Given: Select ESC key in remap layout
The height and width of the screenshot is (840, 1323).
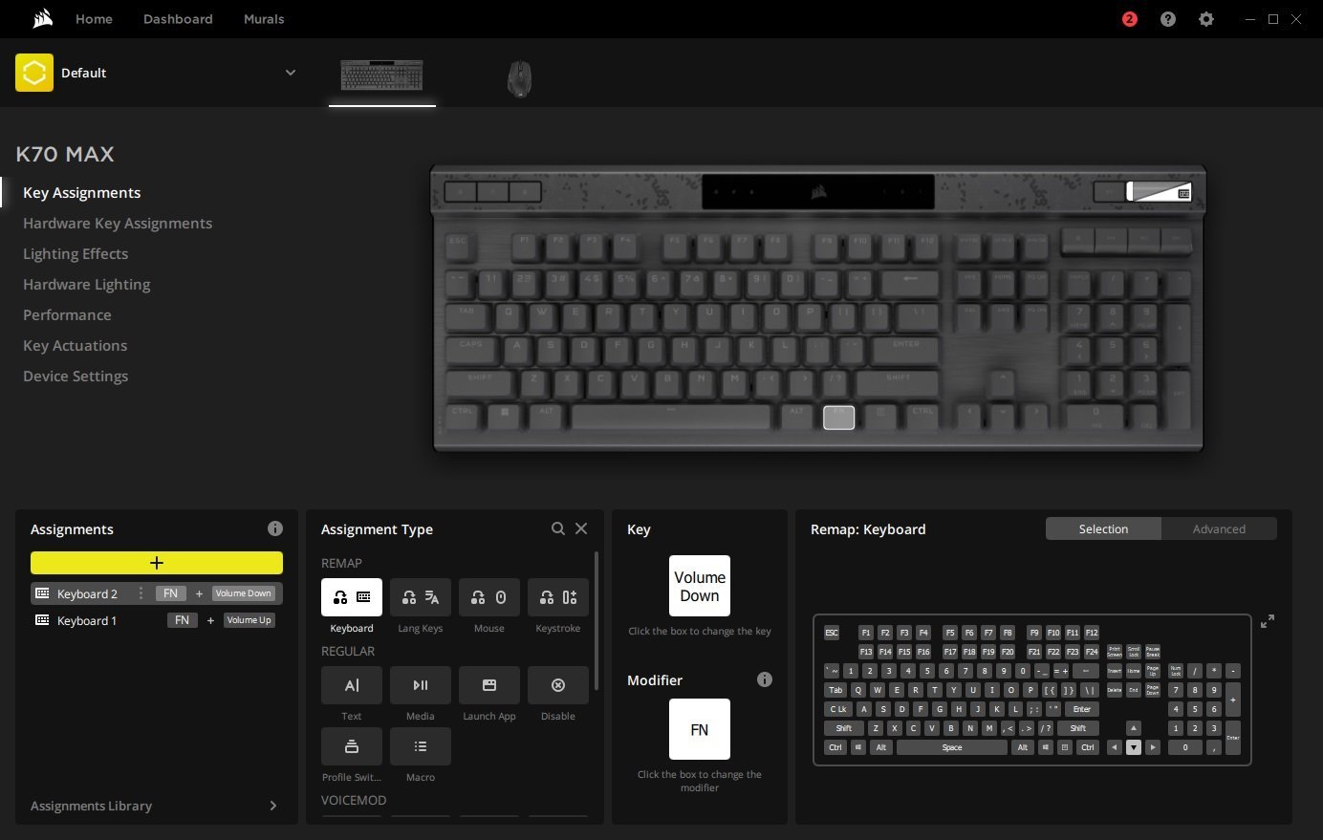Looking at the screenshot, I should pyautogui.click(x=832, y=633).
